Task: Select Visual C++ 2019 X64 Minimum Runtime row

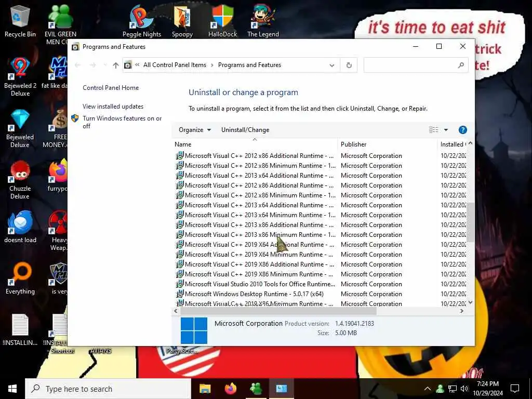Action: (321, 255)
